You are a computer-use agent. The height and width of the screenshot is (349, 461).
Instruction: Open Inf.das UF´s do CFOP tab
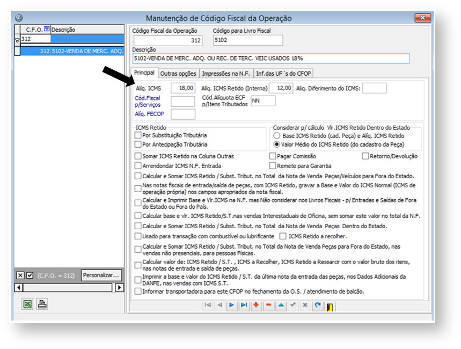[x=283, y=74]
